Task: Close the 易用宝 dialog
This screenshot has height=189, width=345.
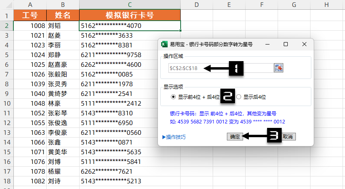Action: 304,45
